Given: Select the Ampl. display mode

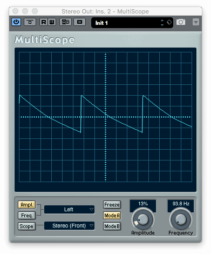Looking at the screenshot, I should (x=27, y=205).
